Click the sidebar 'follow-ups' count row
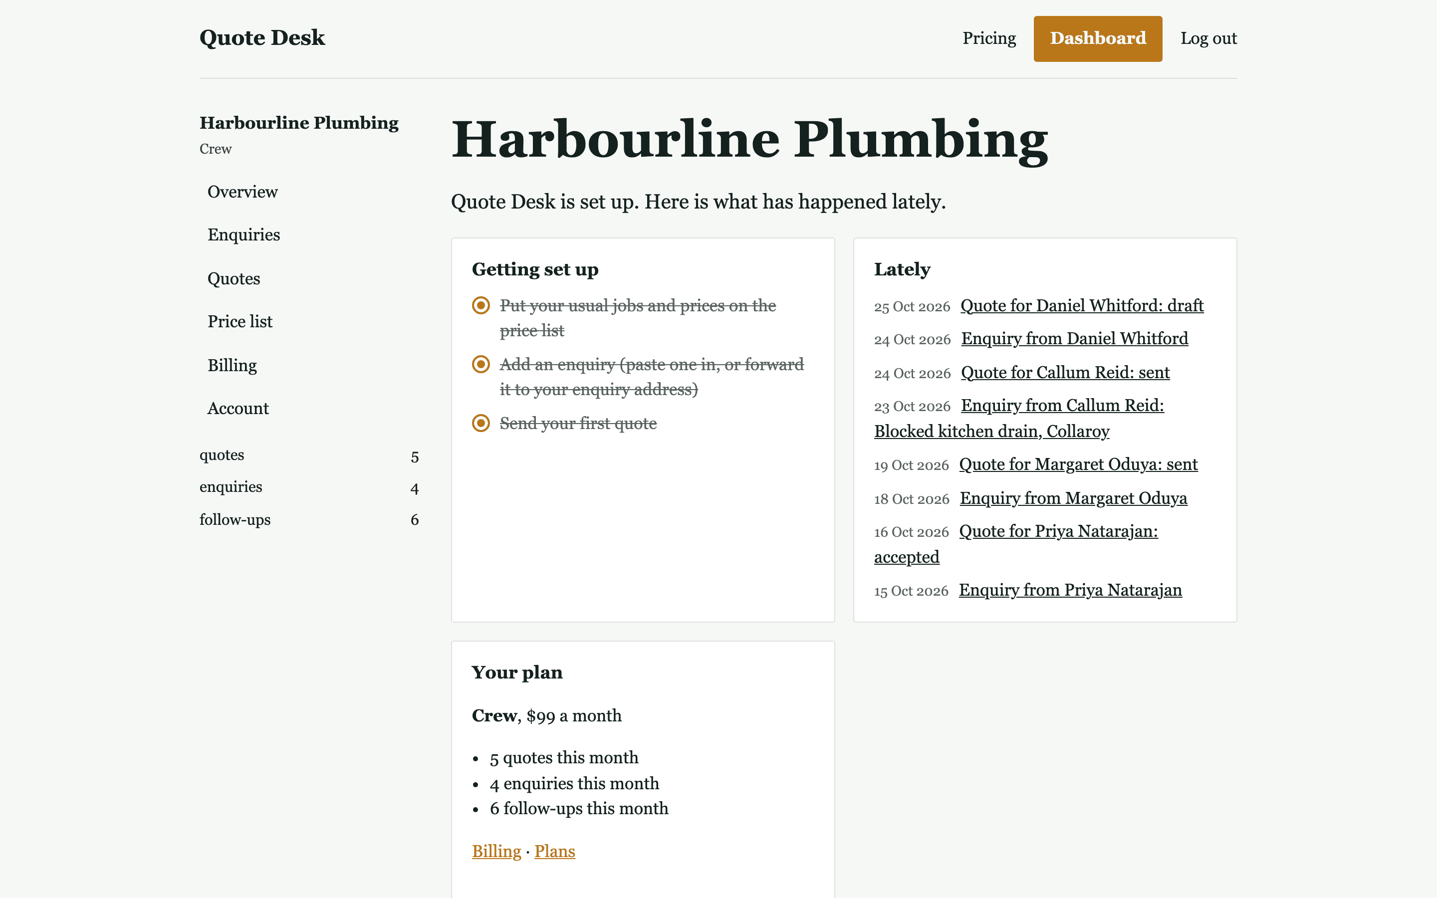1437x898 pixels. pyautogui.click(x=309, y=520)
